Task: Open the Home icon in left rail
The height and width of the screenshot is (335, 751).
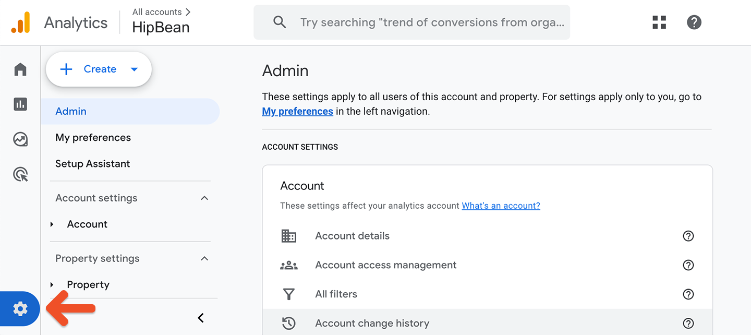Action: [20, 69]
